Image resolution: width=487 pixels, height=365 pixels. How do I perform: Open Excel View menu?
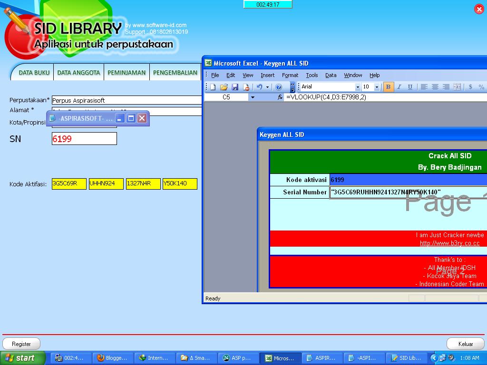click(248, 75)
